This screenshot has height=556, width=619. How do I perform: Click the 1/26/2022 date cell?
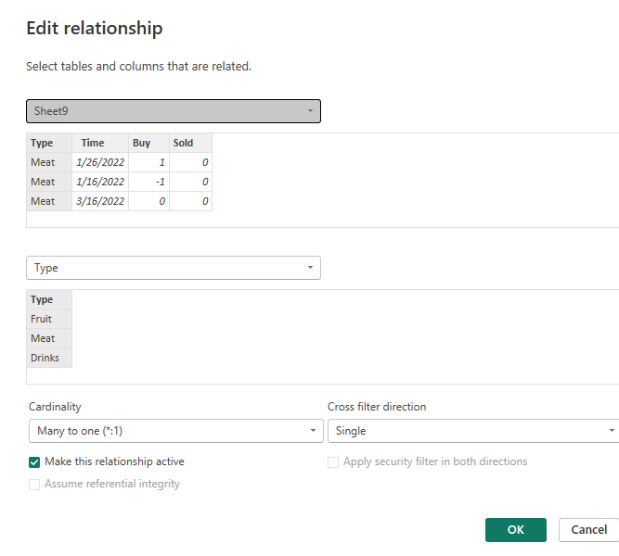[x=100, y=162]
